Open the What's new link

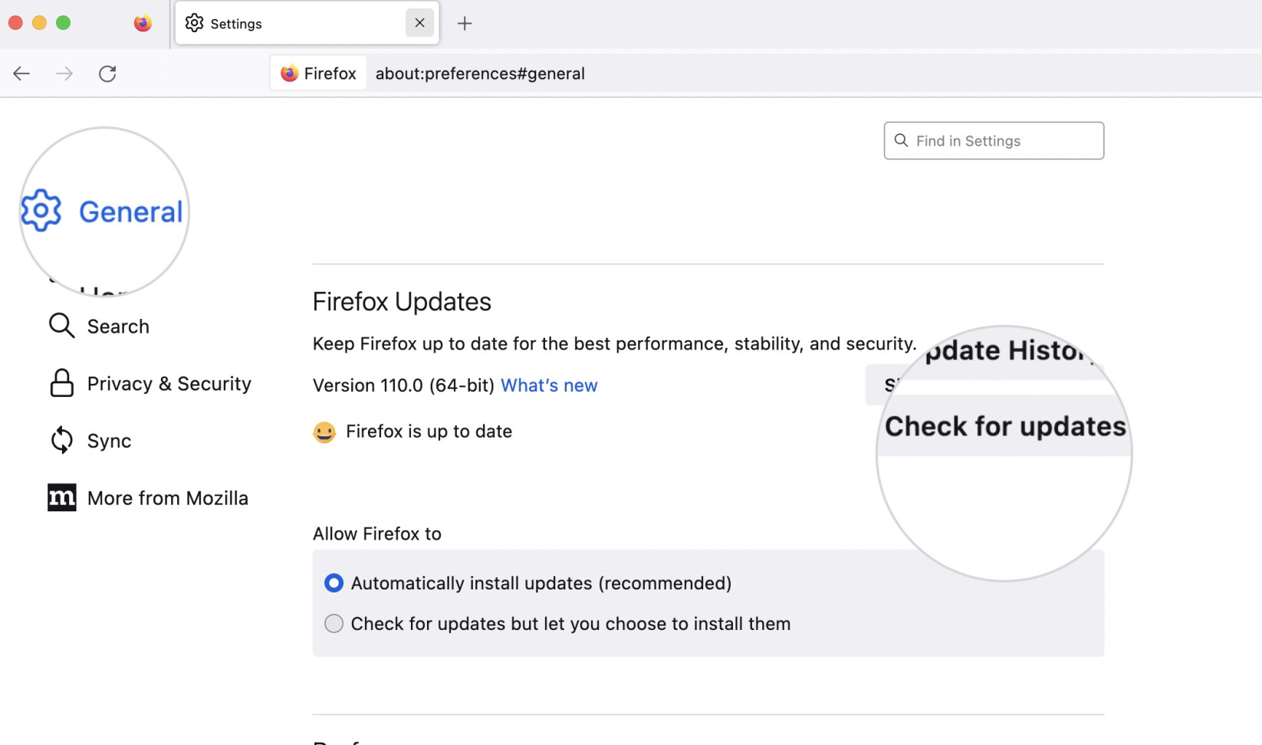[x=549, y=386]
